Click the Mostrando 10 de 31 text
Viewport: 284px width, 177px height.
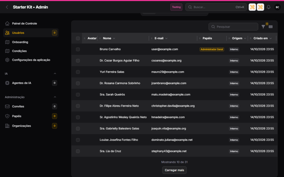175,162
